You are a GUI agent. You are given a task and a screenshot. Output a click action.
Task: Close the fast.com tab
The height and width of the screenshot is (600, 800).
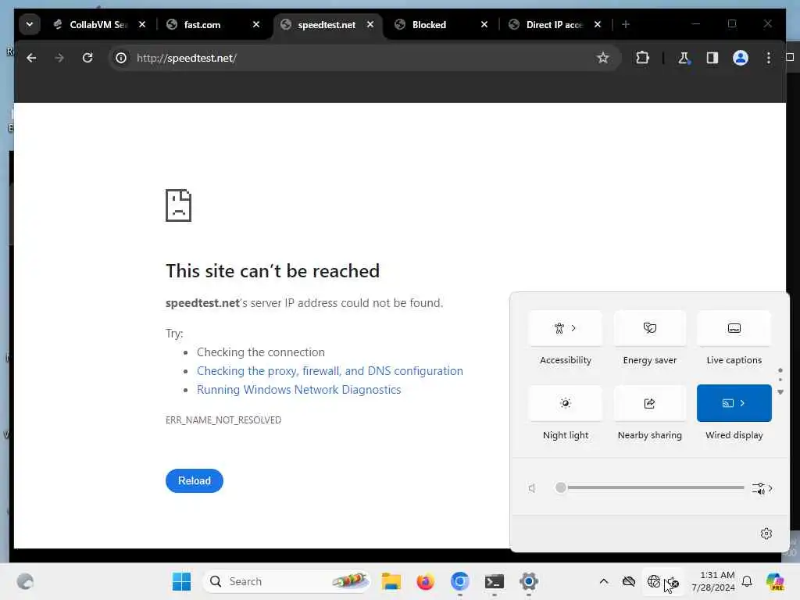256,24
